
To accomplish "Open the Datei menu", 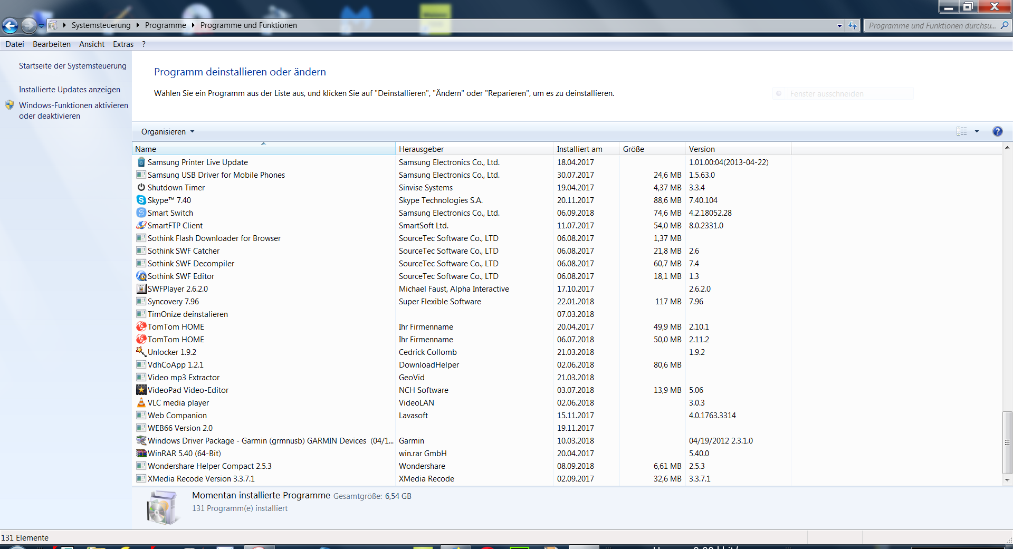I will pyautogui.click(x=15, y=44).
